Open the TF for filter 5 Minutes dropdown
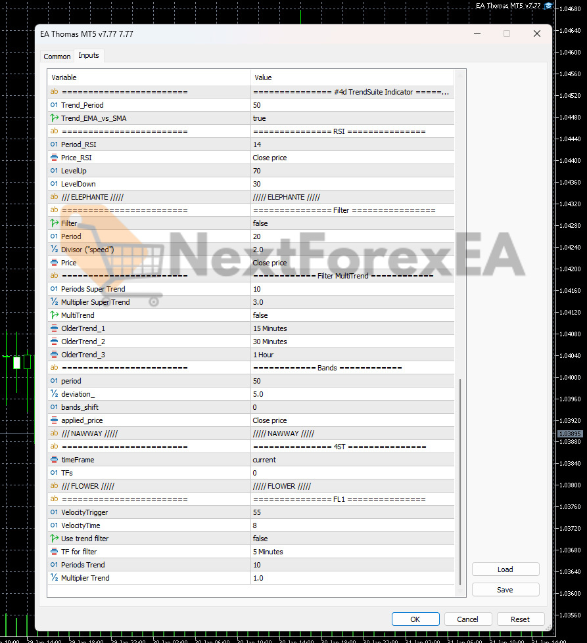The height and width of the screenshot is (643, 587). pos(352,552)
